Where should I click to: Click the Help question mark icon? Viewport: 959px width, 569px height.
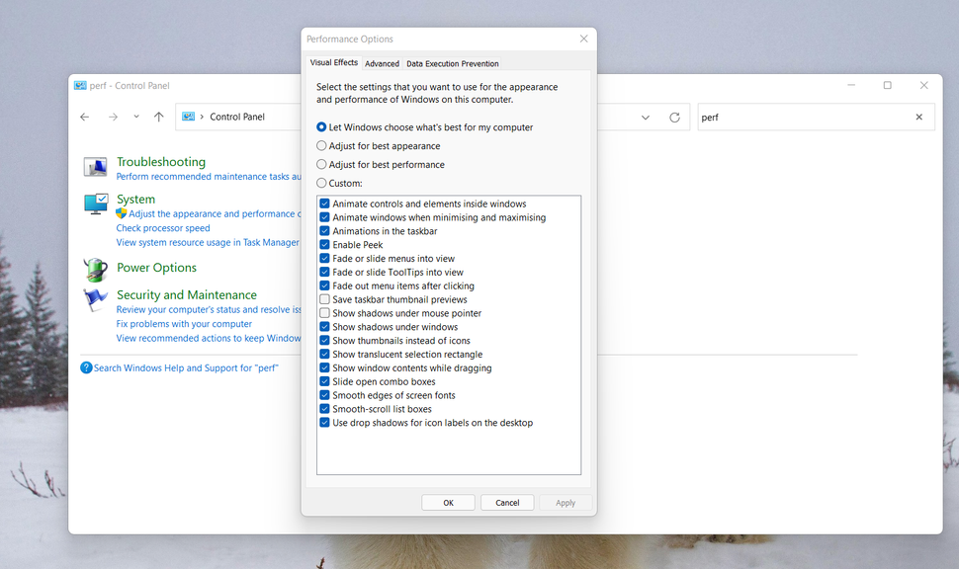click(87, 366)
